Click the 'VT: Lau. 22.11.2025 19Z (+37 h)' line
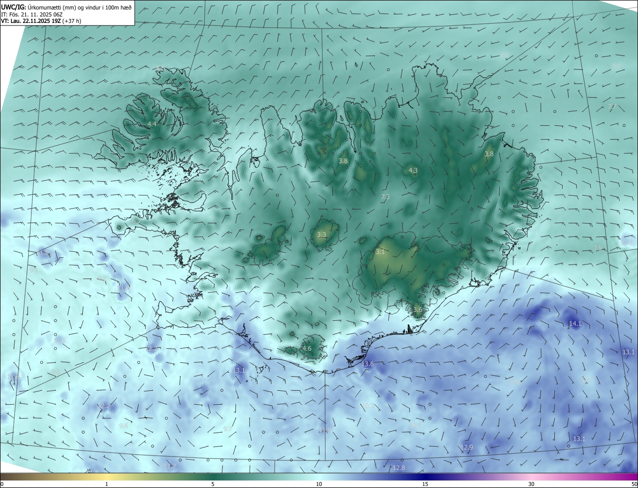Image resolution: width=638 pixels, height=488 pixels. 41,21
